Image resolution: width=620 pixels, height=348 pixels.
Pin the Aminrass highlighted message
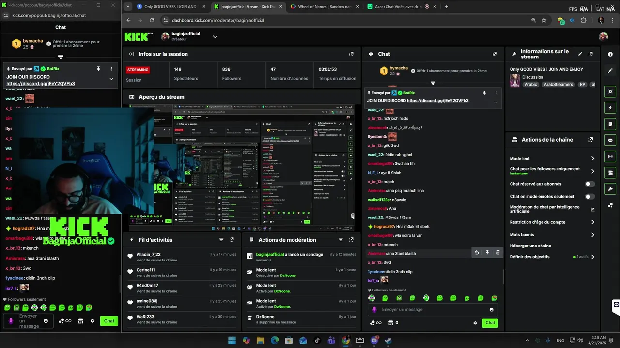(x=487, y=253)
